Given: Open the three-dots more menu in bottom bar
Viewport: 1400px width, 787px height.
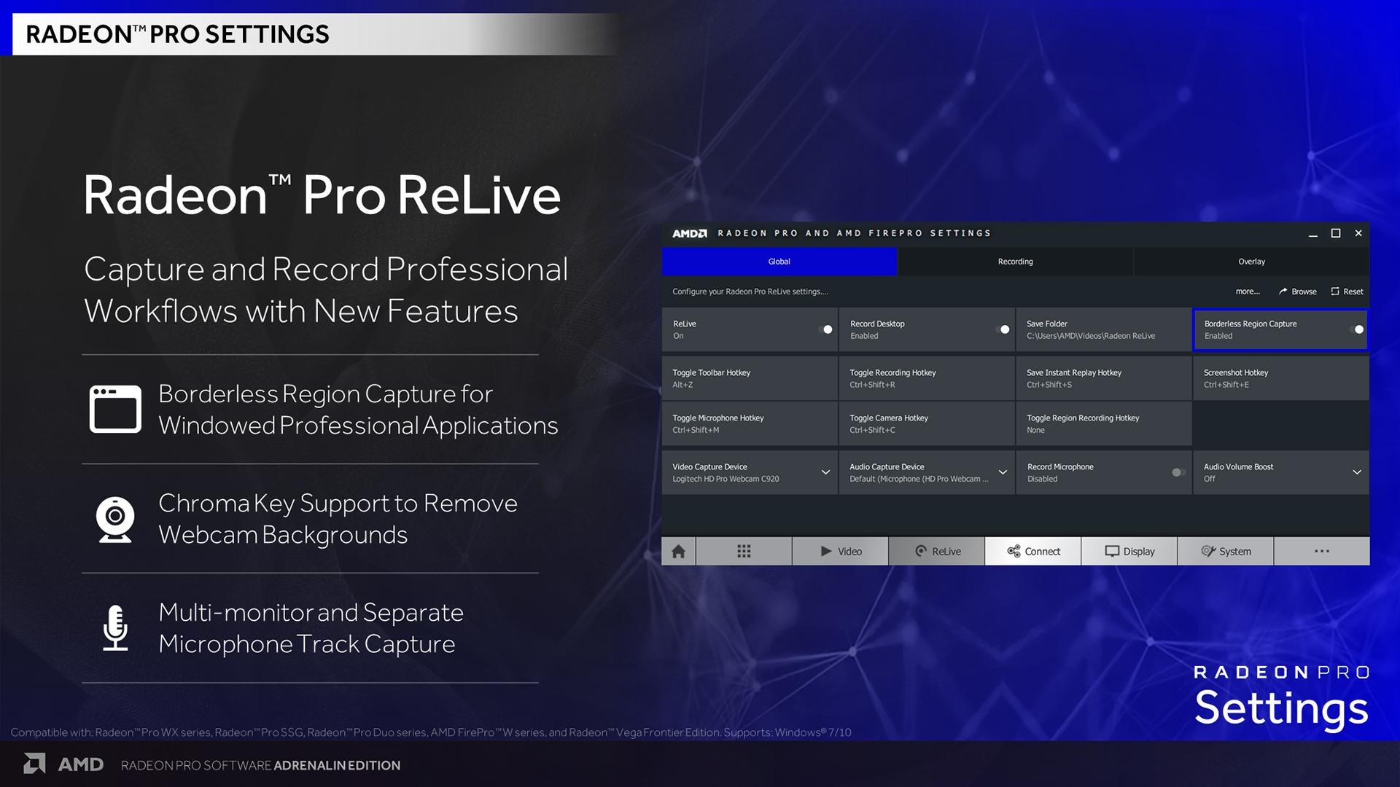Looking at the screenshot, I should pyautogui.click(x=1322, y=552).
